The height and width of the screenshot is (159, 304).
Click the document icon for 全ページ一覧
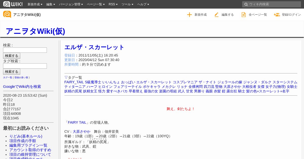[243, 15]
